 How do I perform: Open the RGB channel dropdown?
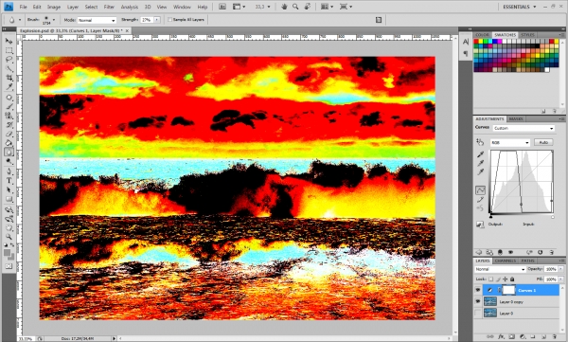click(x=510, y=142)
